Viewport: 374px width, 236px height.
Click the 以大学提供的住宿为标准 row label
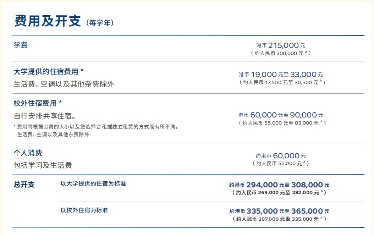[x=93, y=184]
